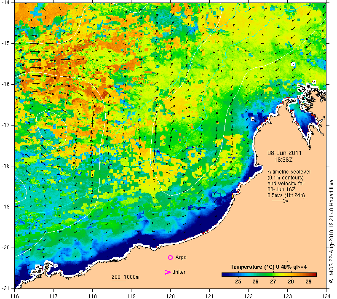Click the latitude axis label '-14'

(5, 3)
